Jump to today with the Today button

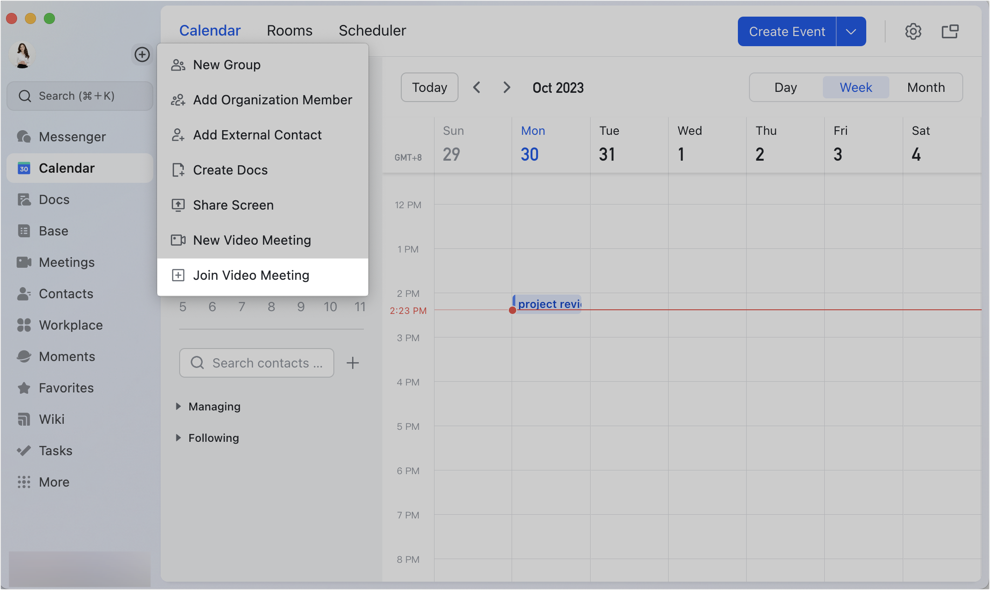[429, 87]
